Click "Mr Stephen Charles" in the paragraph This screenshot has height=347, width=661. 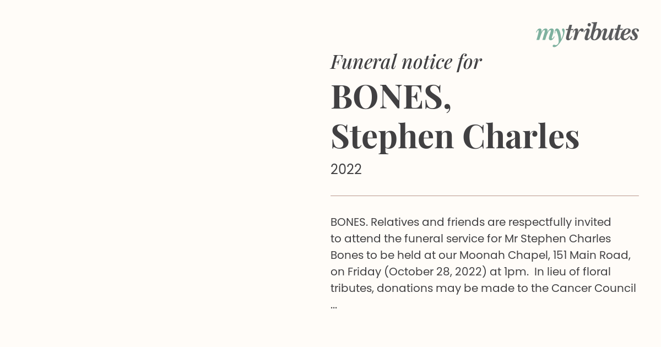(x=557, y=238)
